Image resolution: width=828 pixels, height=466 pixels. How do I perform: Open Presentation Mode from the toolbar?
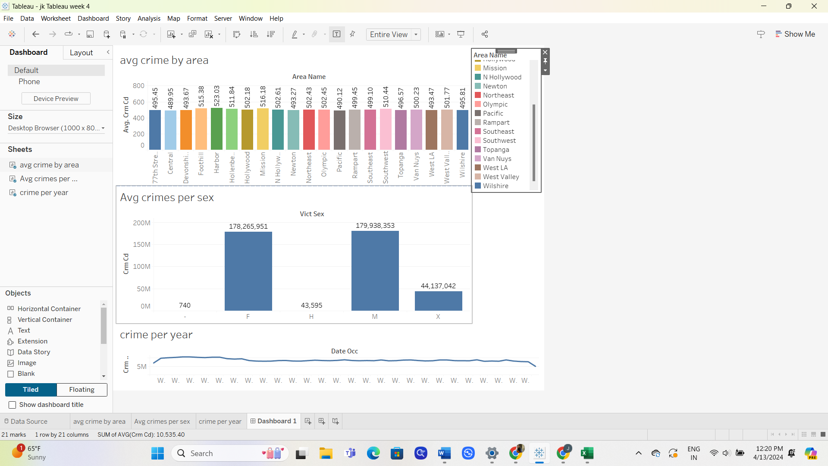[461, 34]
